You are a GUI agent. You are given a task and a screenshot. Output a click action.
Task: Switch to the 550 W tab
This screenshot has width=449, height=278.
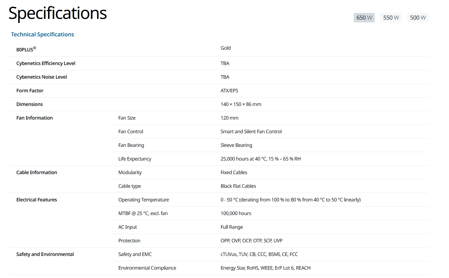[x=391, y=18]
